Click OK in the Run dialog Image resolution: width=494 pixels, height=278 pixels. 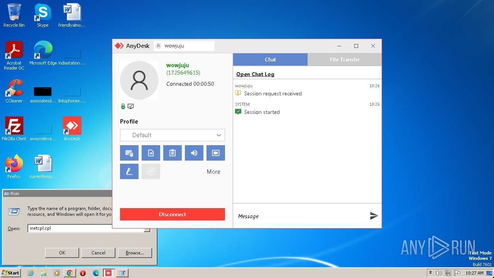(62, 253)
